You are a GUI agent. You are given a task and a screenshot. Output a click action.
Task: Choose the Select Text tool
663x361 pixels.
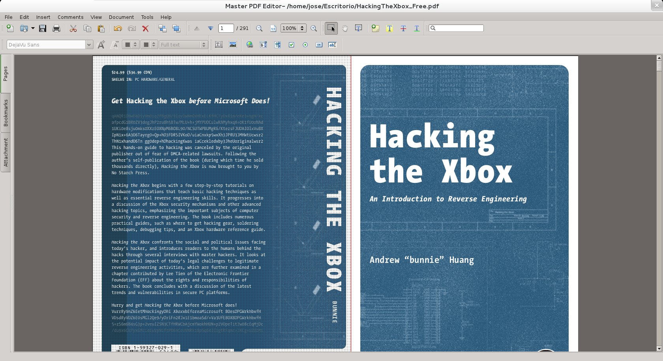358,28
